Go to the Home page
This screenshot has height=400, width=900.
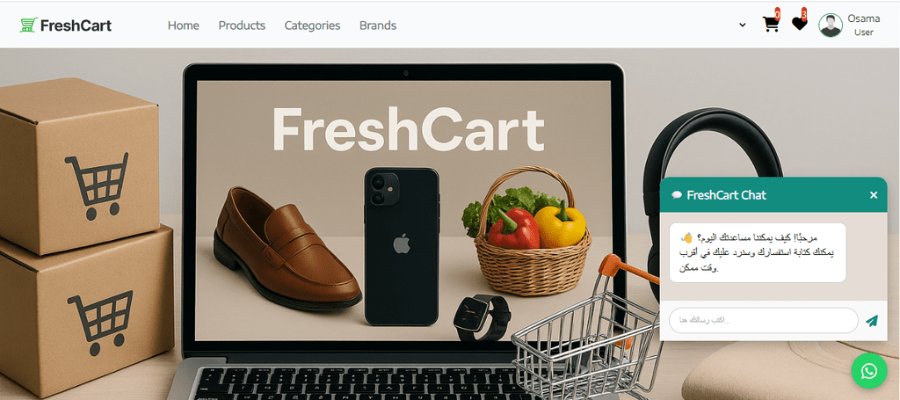tap(183, 25)
